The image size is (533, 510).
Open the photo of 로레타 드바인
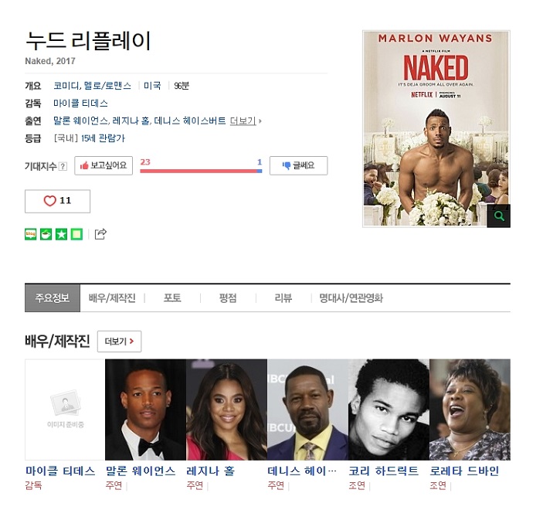(470, 410)
